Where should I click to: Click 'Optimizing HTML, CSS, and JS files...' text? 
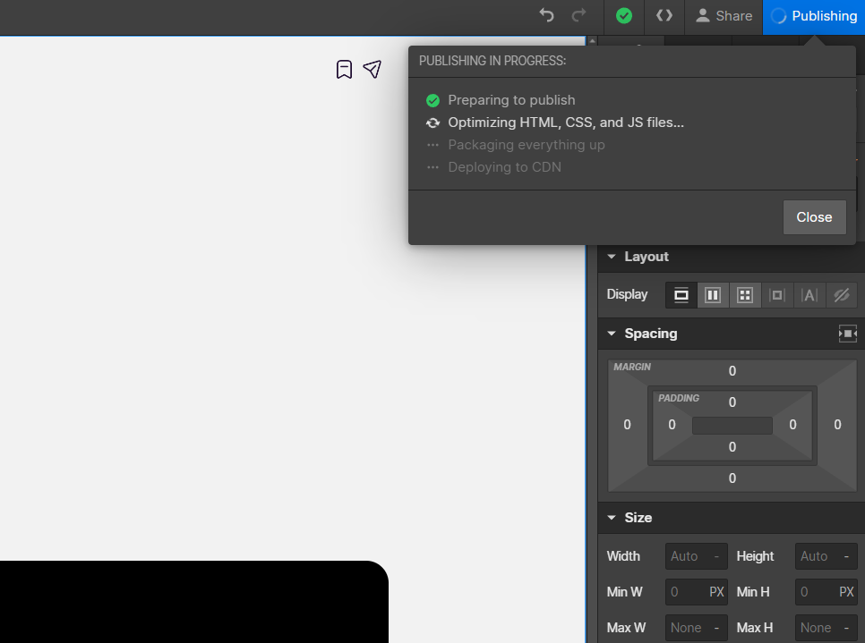(x=565, y=123)
